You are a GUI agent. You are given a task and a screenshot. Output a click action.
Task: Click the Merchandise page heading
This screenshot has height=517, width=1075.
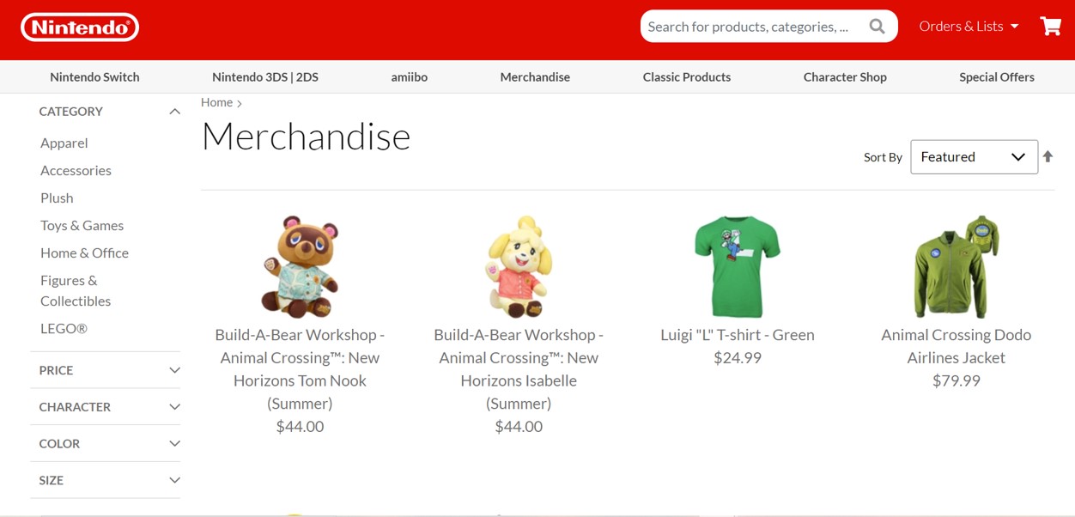[x=306, y=137]
